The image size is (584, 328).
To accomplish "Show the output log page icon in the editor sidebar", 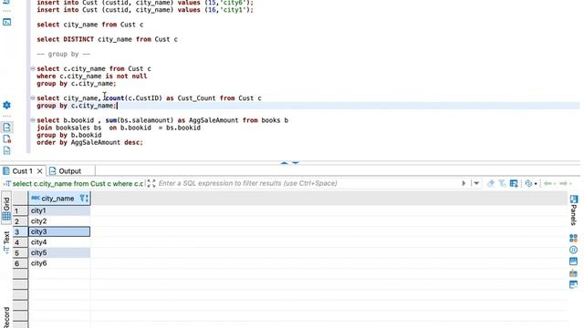I will coord(6,128).
